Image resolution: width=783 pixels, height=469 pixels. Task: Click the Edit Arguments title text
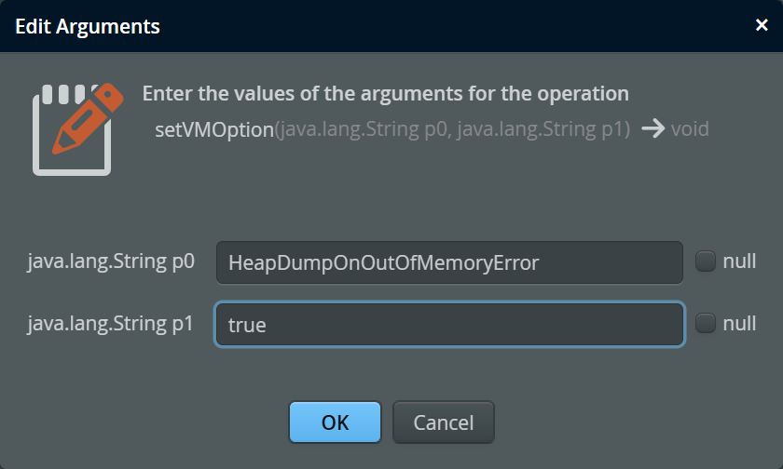(x=88, y=26)
